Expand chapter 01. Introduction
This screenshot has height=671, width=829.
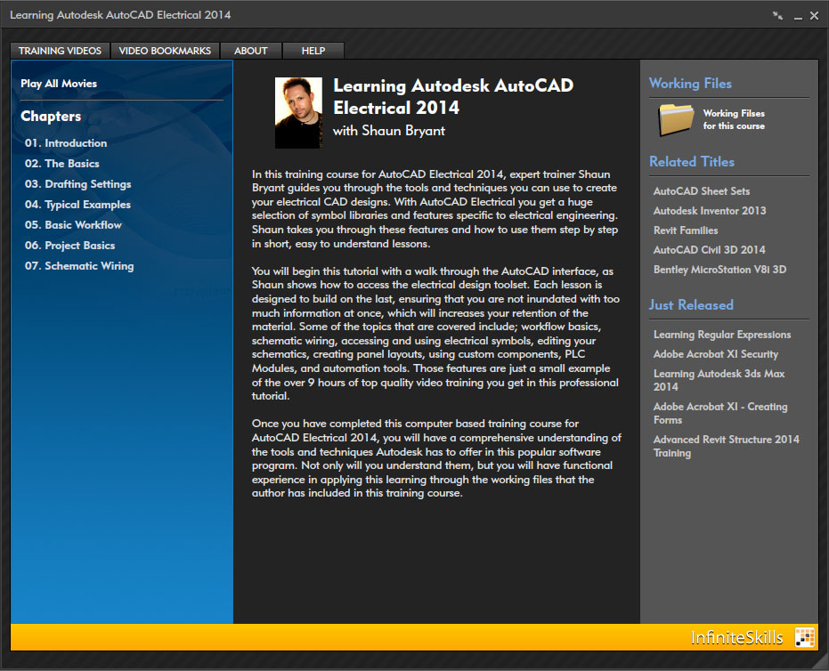[66, 143]
